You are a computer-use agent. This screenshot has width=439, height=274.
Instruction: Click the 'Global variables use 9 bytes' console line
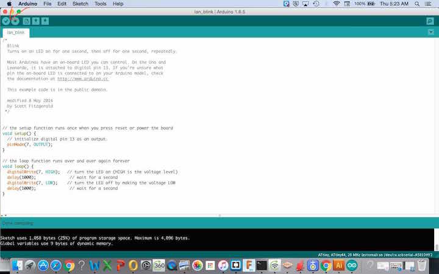point(56,244)
